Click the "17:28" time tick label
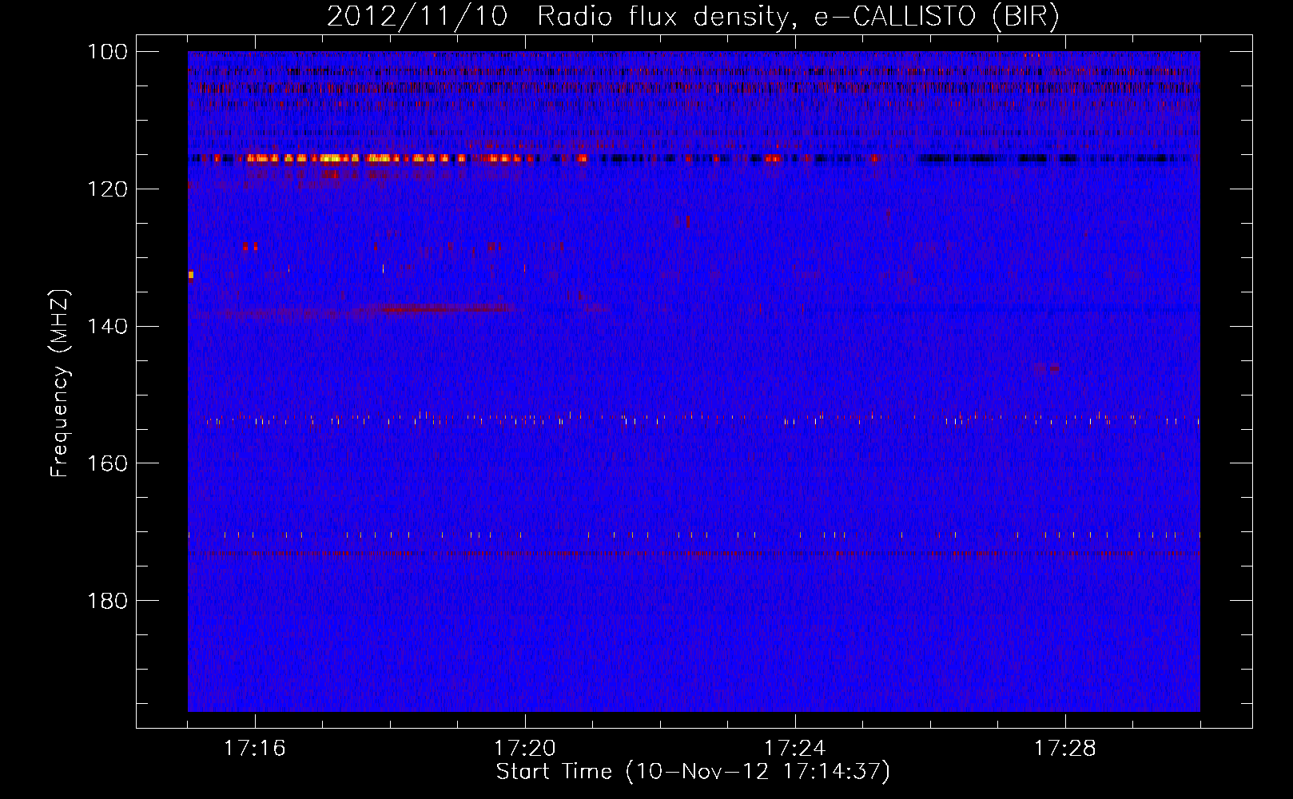Screen dimensions: 1293x799 pyautogui.click(x=1065, y=749)
